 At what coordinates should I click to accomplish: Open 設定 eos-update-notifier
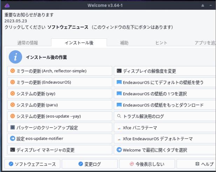pyautogui.click(x=60, y=139)
